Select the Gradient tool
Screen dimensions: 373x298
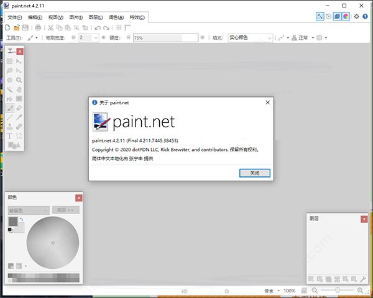(x=19, y=99)
